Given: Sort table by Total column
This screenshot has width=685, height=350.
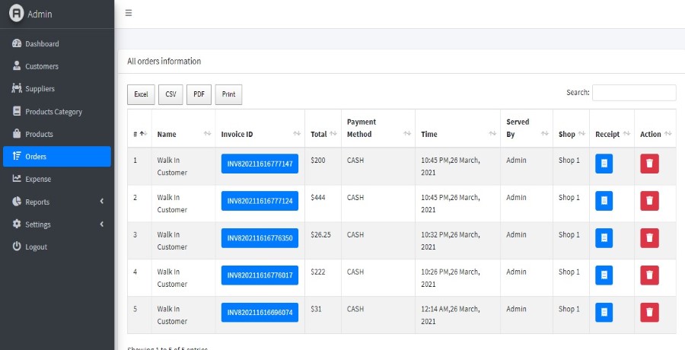Looking at the screenshot, I should click(x=323, y=129).
